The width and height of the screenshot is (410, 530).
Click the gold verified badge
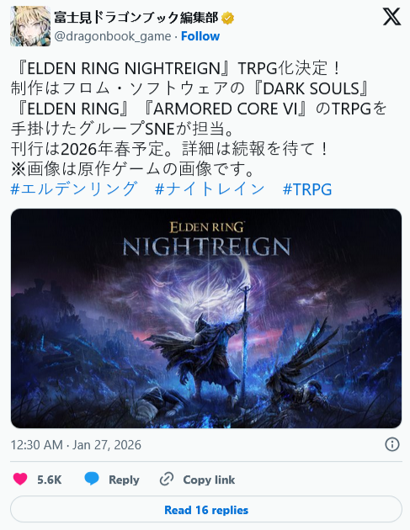[x=227, y=18]
